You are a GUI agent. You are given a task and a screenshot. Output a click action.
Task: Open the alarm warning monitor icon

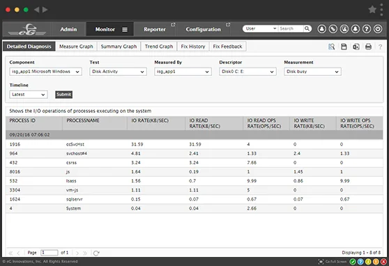pyautogui.click(x=344, y=29)
